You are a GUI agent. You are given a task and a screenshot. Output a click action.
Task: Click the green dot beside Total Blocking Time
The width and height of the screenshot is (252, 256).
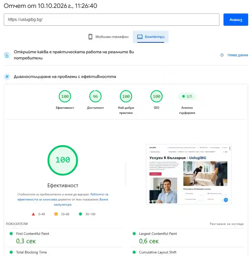pos(11,252)
